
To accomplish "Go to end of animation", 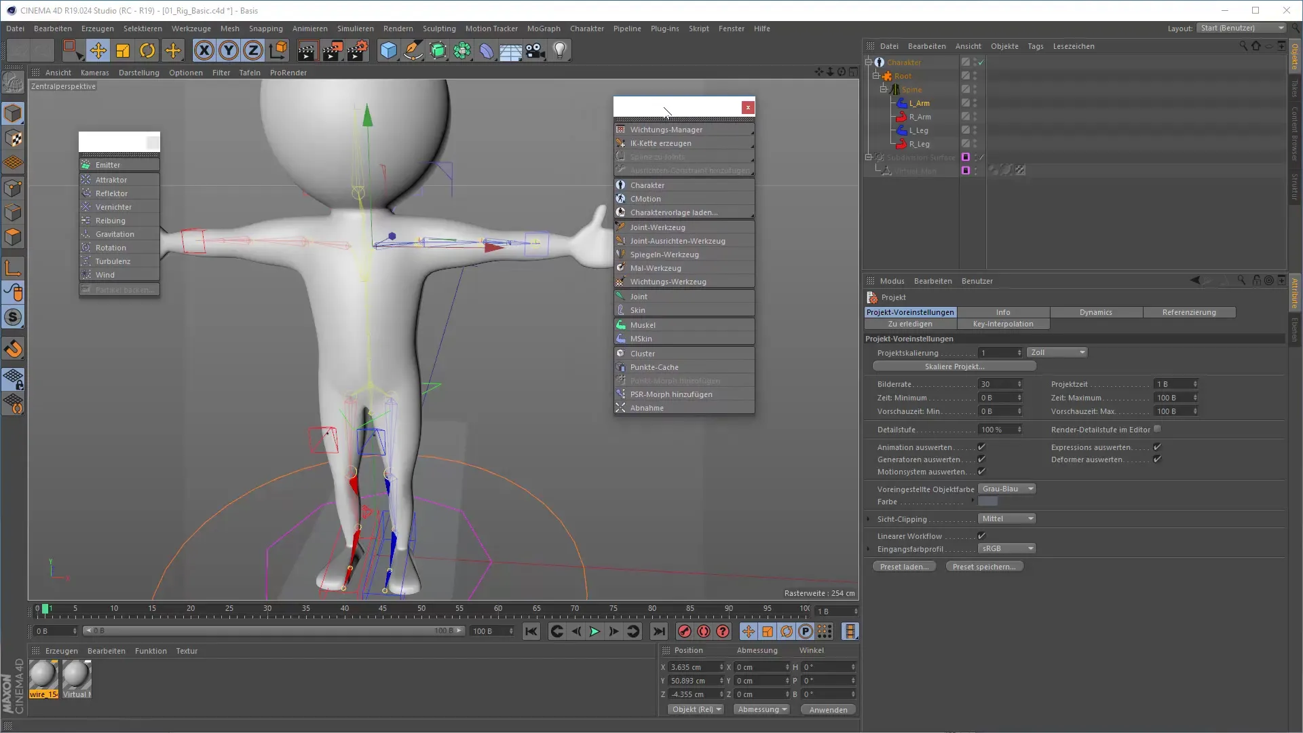I will pos(659,631).
